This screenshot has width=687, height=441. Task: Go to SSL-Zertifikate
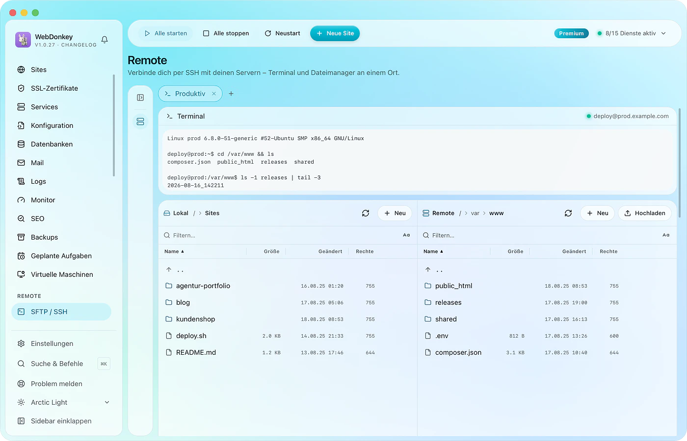[62, 88]
